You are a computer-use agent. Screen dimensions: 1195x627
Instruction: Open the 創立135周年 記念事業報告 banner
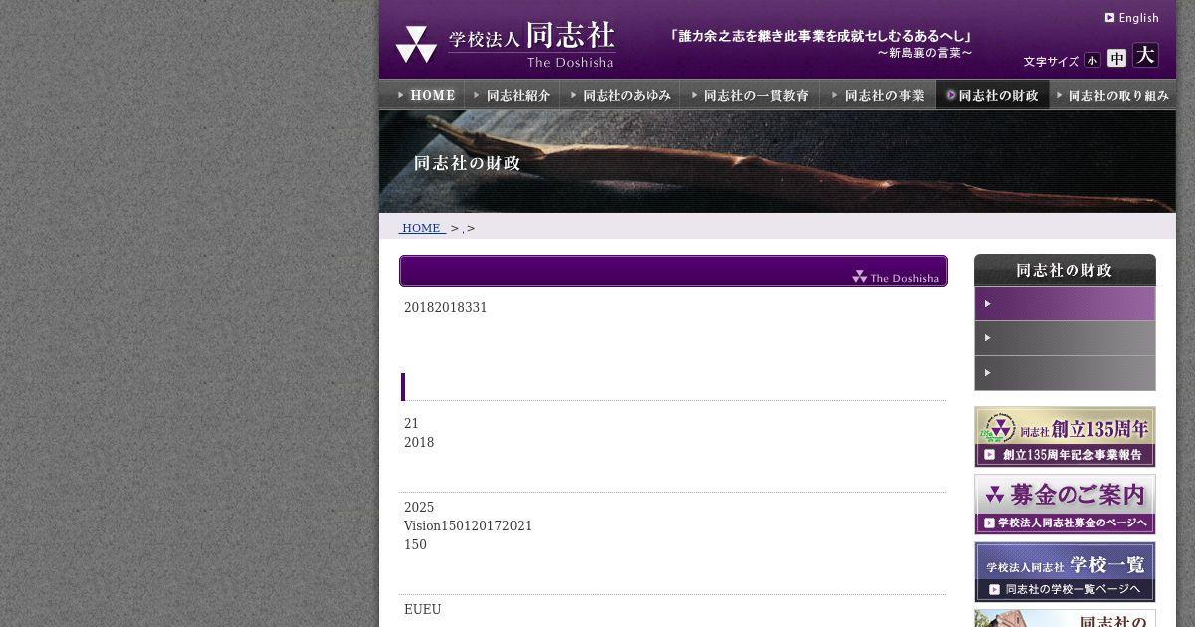[x=1065, y=437]
